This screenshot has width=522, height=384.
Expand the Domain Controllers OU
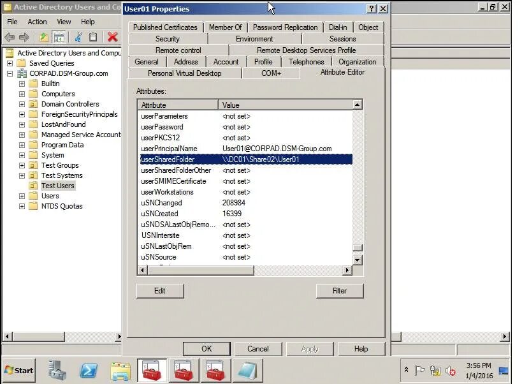[x=22, y=104]
